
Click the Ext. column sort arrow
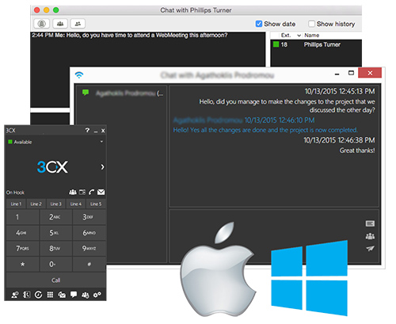tap(299, 36)
